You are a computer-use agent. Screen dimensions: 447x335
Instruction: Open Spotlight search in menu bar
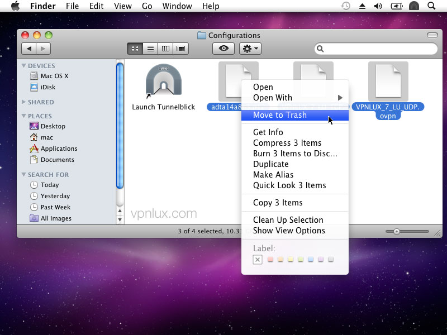click(431, 6)
